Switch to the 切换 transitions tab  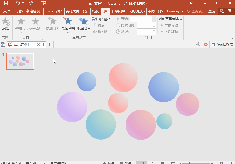click(95, 11)
